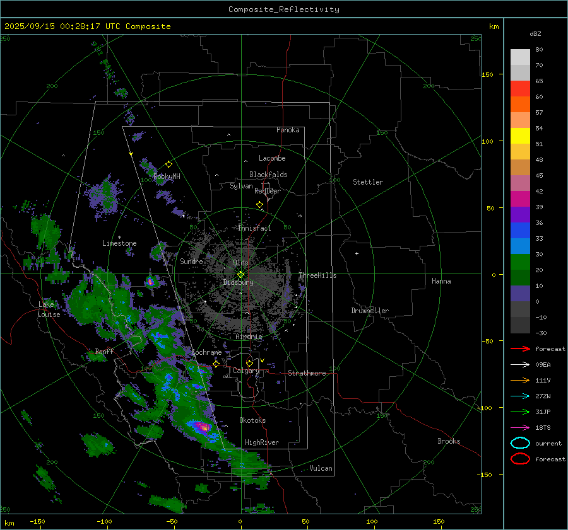
Task: Choose the green 31JP arrow icon
Action: [520, 412]
